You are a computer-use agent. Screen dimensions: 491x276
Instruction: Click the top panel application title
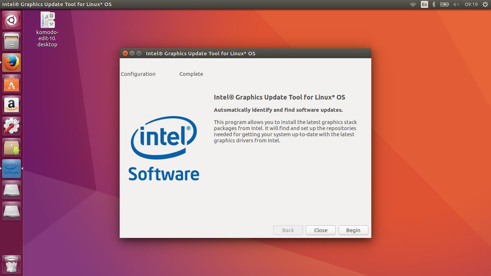click(x=57, y=4)
